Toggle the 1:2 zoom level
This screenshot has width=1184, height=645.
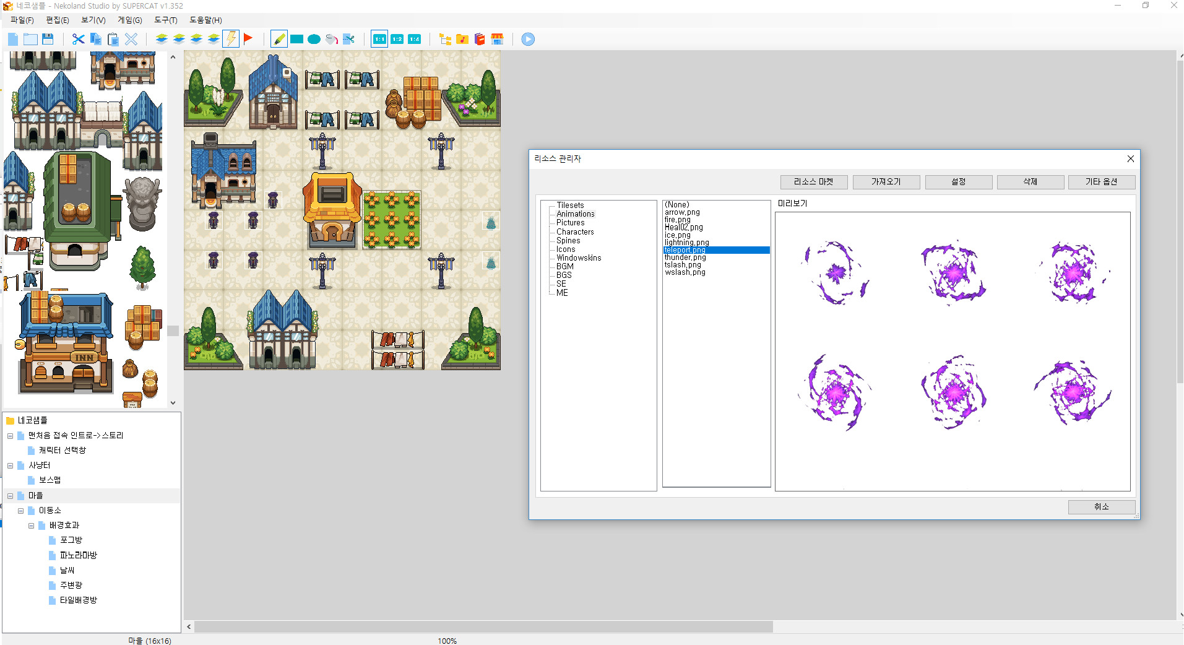pos(396,39)
